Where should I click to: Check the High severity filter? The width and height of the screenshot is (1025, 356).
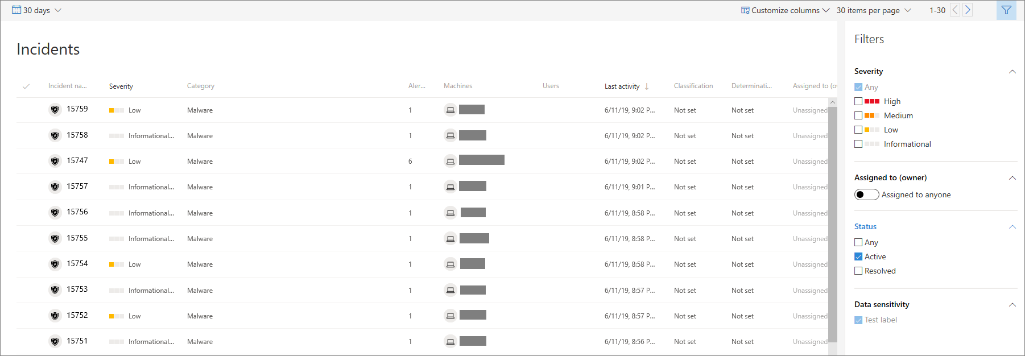click(858, 101)
